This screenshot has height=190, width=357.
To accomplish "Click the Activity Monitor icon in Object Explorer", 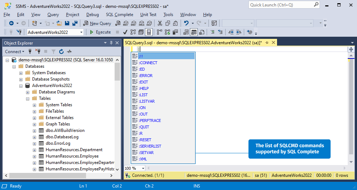I will click(69, 52).
